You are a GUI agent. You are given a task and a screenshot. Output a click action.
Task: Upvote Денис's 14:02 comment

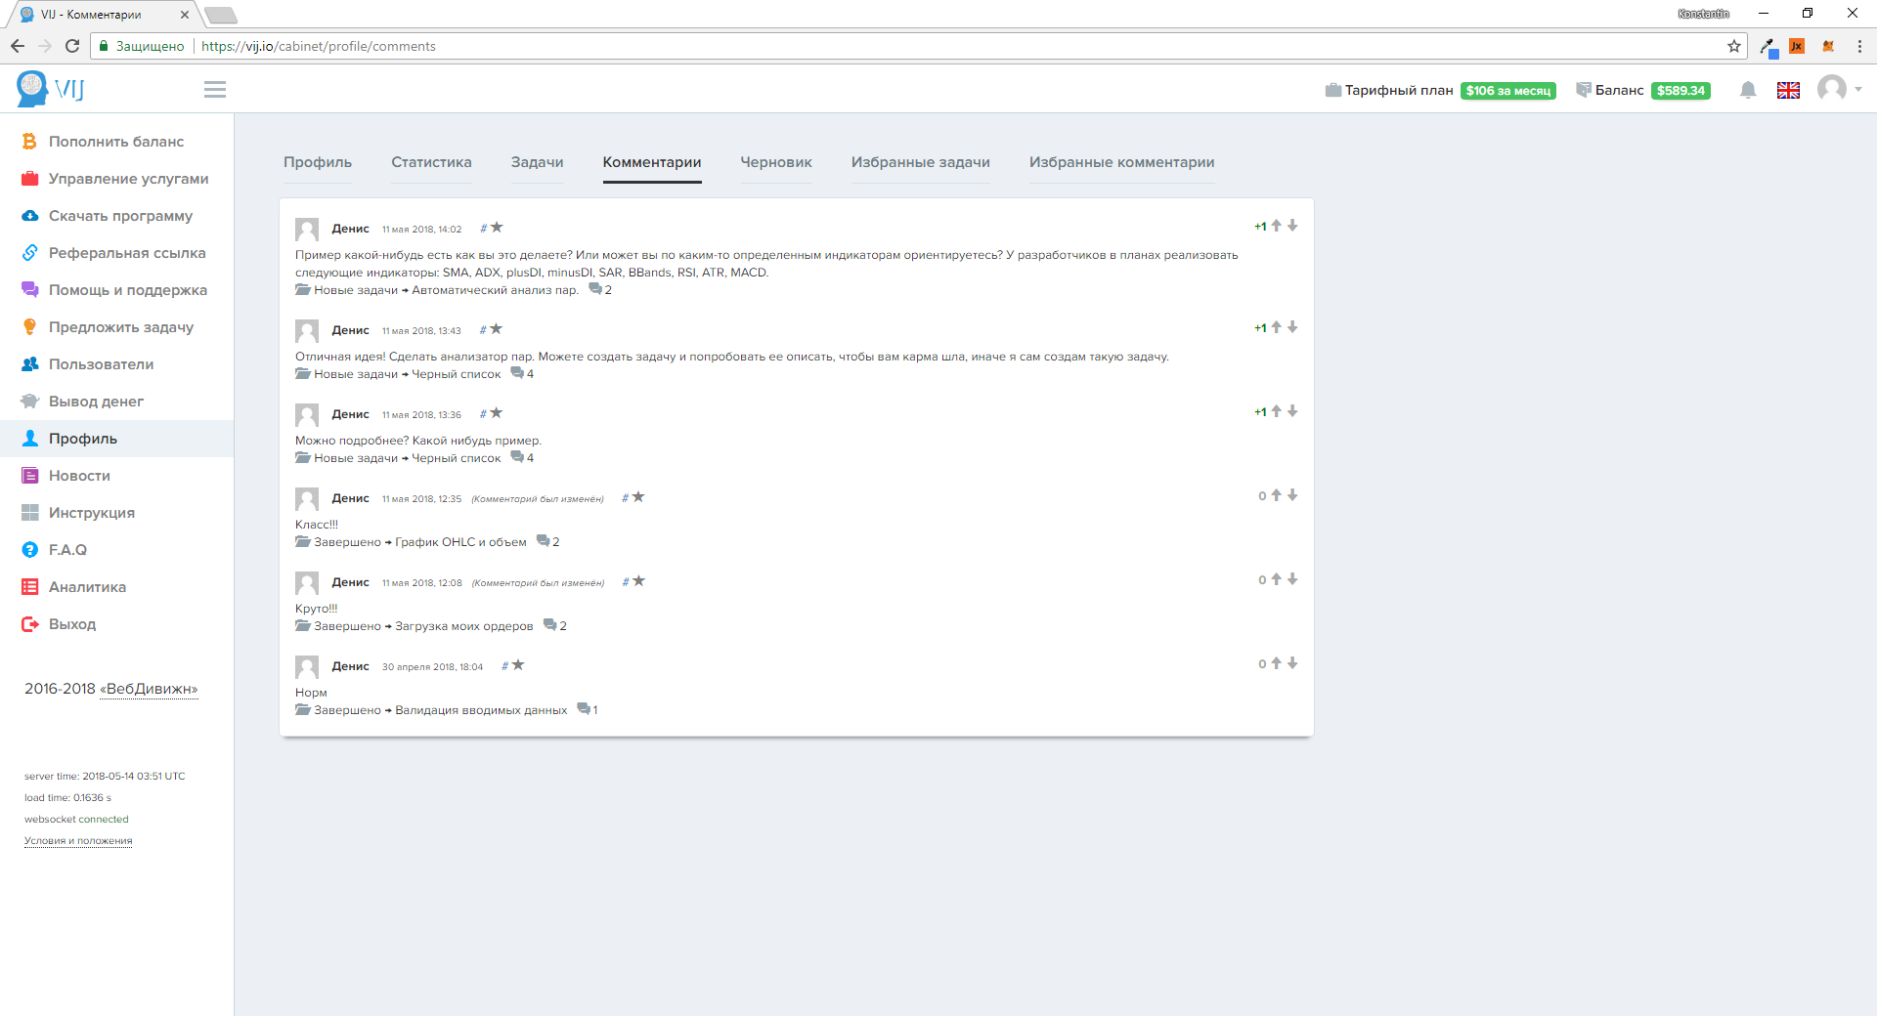pos(1276,226)
